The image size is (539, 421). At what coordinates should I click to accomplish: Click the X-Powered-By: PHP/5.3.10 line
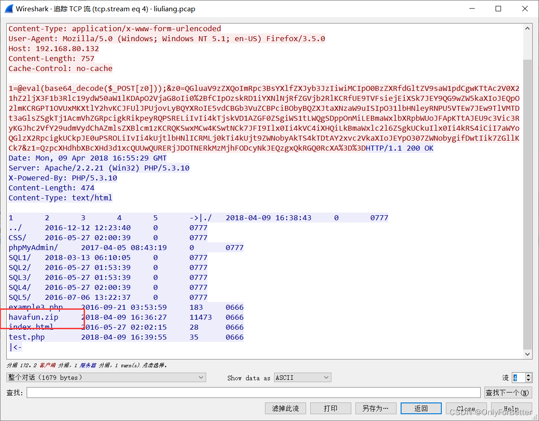point(63,178)
